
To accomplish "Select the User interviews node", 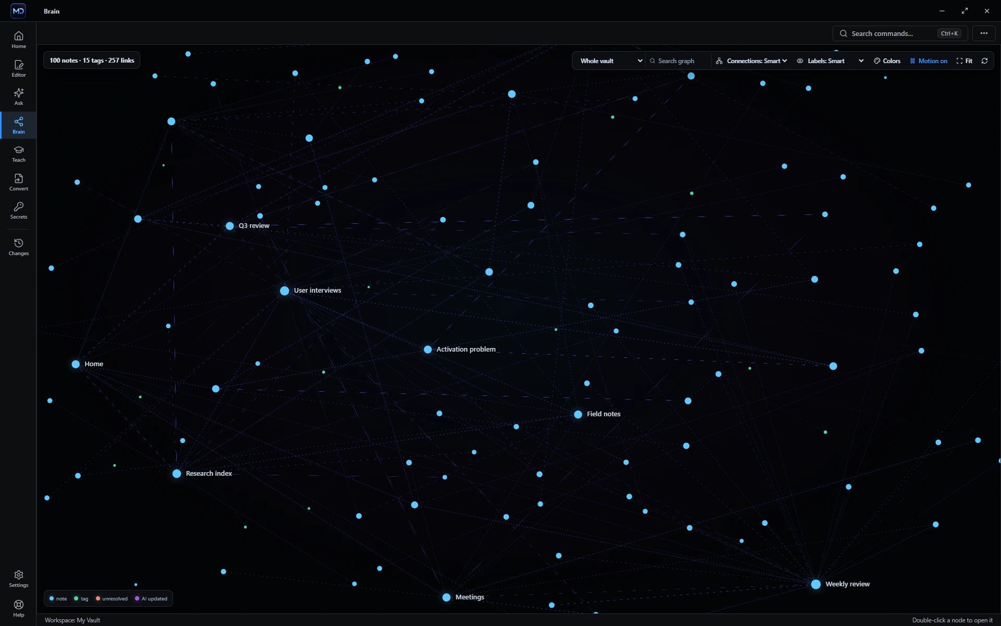I will click(285, 291).
